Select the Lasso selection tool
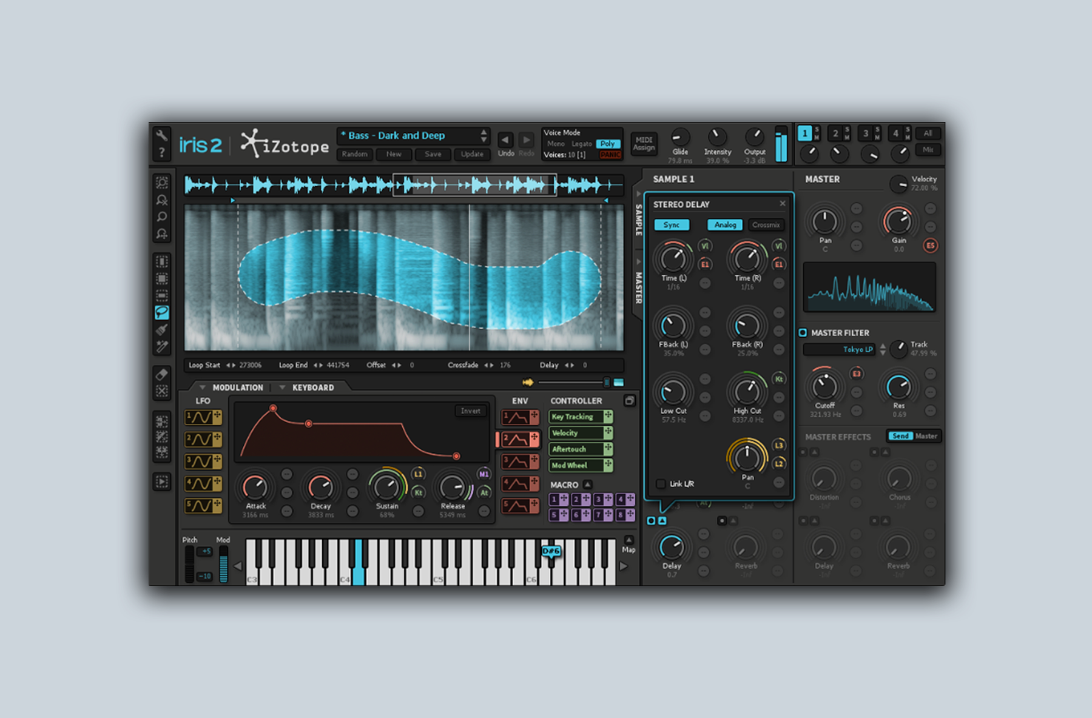The height and width of the screenshot is (718, 1092). coord(162,312)
